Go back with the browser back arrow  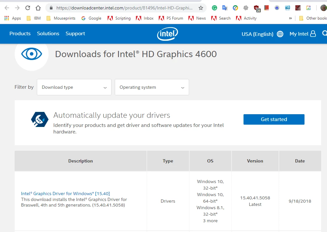pos(7,8)
